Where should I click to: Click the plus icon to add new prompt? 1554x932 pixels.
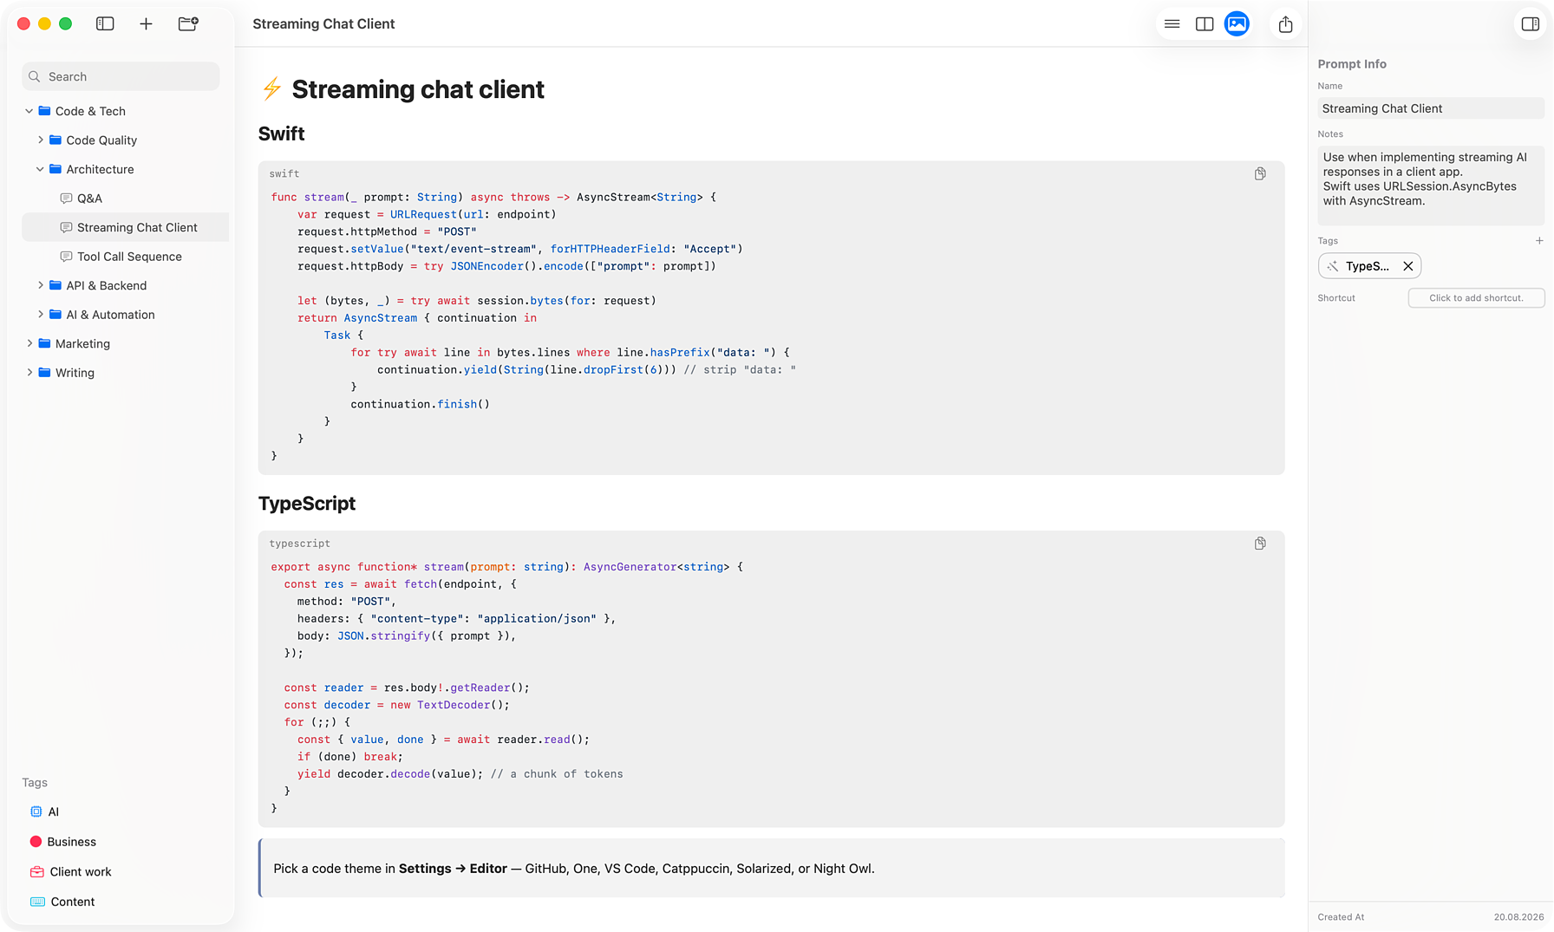(x=146, y=23)
